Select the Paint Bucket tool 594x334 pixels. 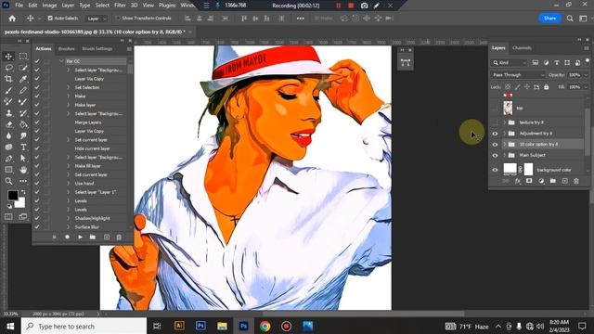coord(23,124)
